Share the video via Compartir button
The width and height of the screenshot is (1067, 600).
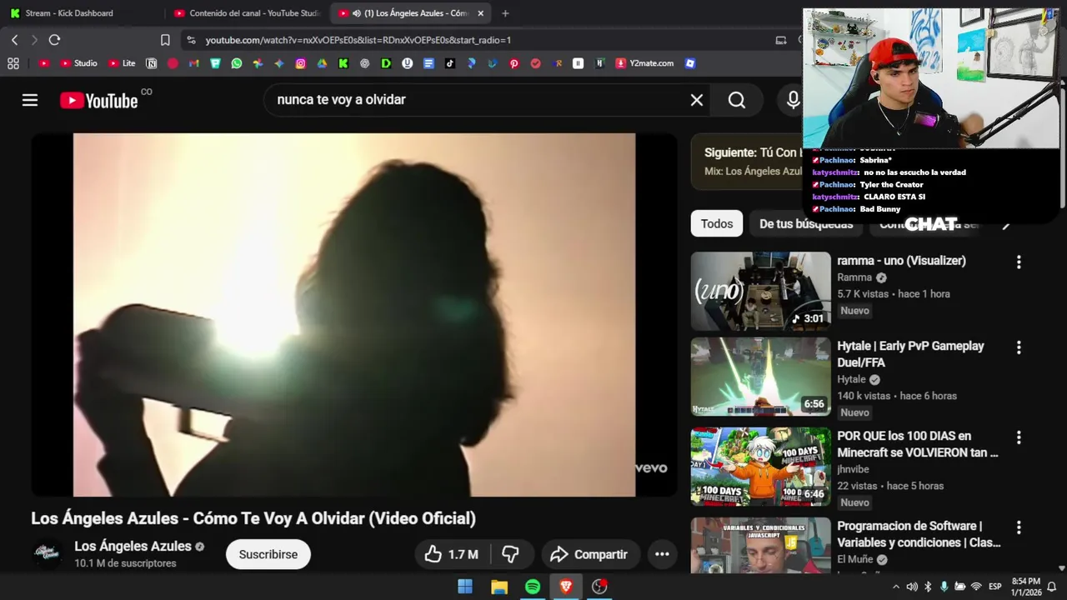[x=590, y=554]
